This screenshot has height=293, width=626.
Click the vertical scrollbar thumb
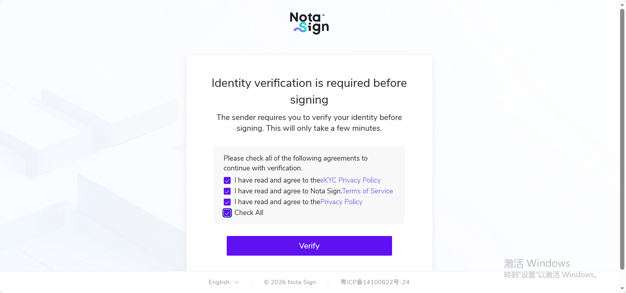(622, 139)
